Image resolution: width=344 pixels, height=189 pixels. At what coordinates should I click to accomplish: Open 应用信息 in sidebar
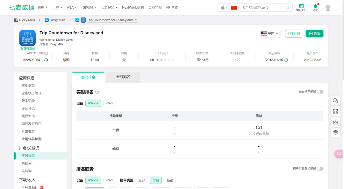28,86
